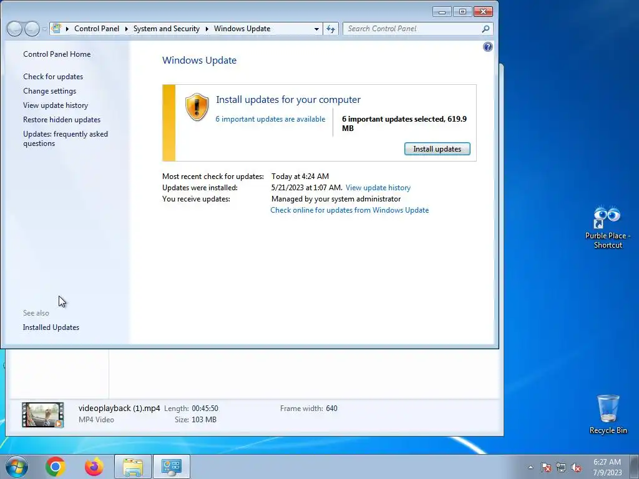Click Frame width value 640
Viewport: 639px width, 479px height.
click(x=331, y=408)
